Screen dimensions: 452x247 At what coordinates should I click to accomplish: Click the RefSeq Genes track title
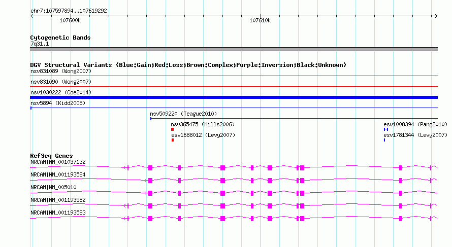(52, 156)
